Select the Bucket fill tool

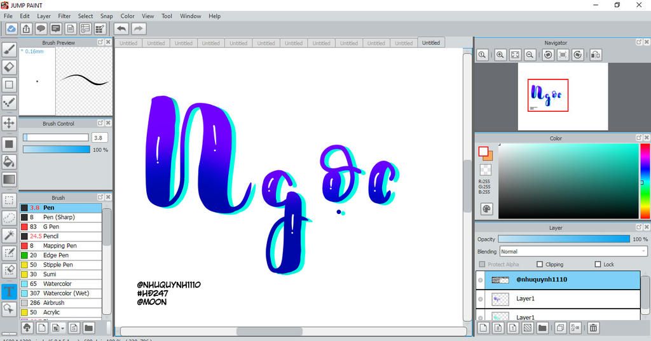9,161
